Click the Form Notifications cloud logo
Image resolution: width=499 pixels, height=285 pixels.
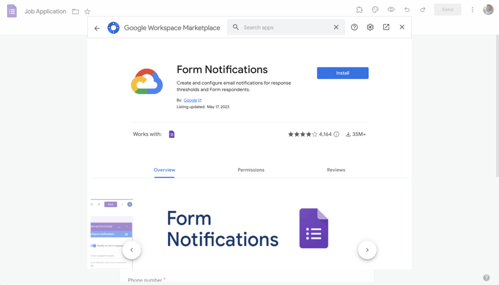(147, 81)
